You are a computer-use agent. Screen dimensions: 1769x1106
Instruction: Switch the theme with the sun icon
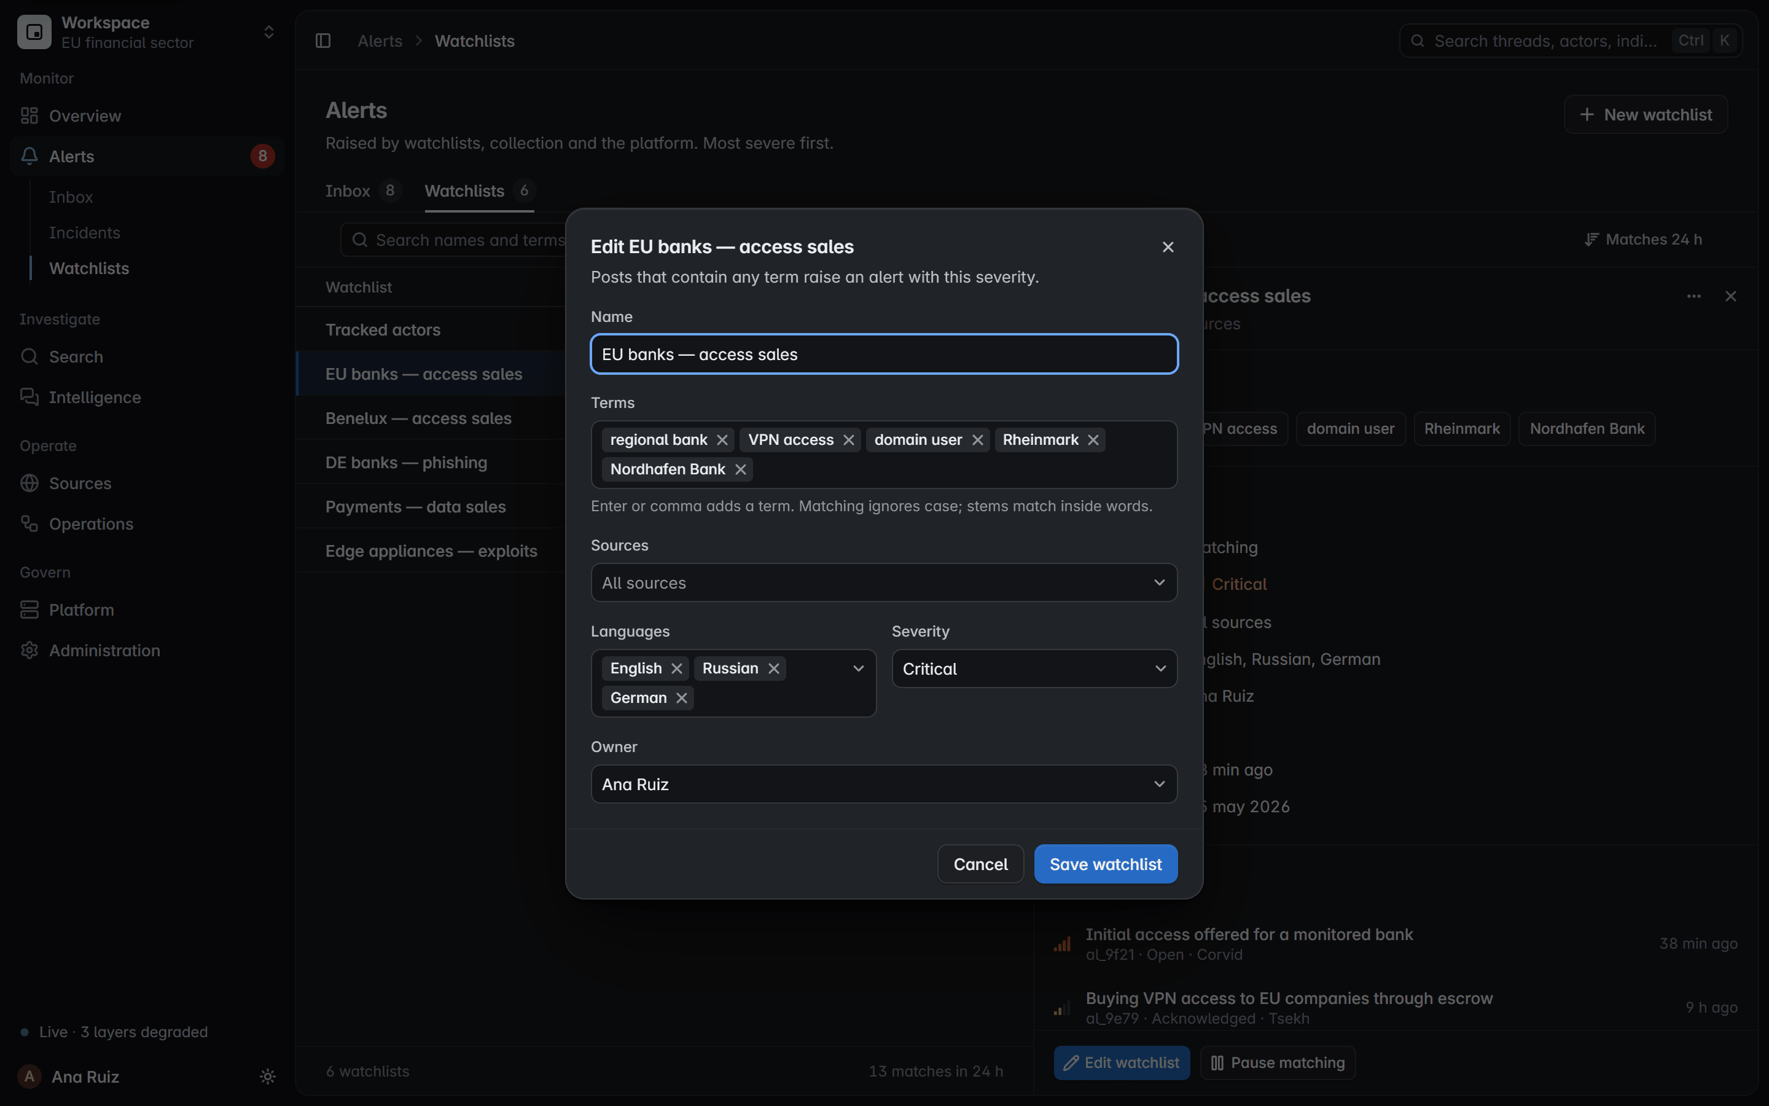[268, 1076]
